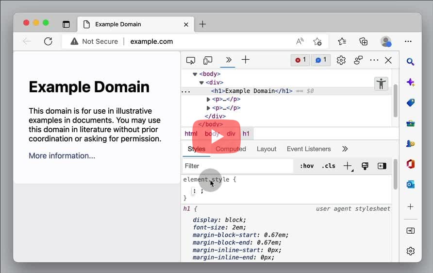Add a new style rule
The image size is (433, 273).
click(348, 166)
